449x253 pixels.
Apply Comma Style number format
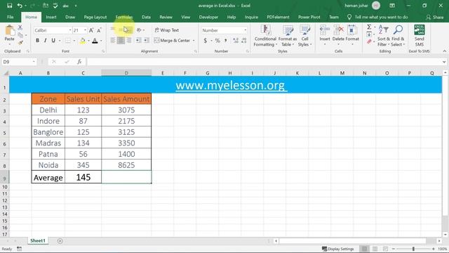pos(226,41)
